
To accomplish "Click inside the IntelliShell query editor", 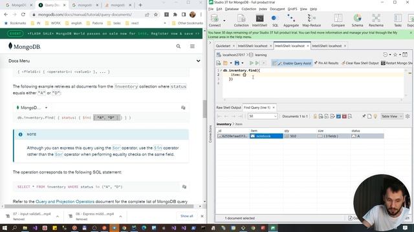I will click(313, 84).
